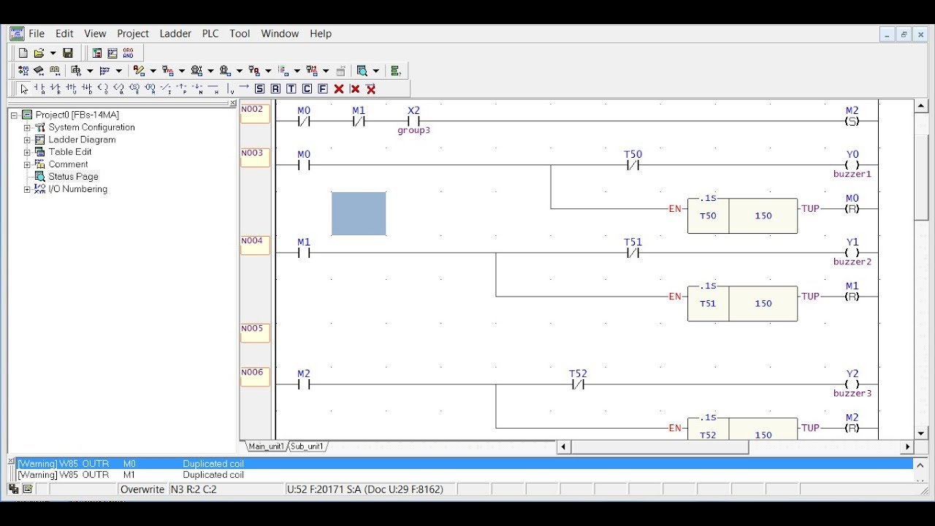Select rung label N003
This screenshot has height=526, width=935.
(255, 157)
